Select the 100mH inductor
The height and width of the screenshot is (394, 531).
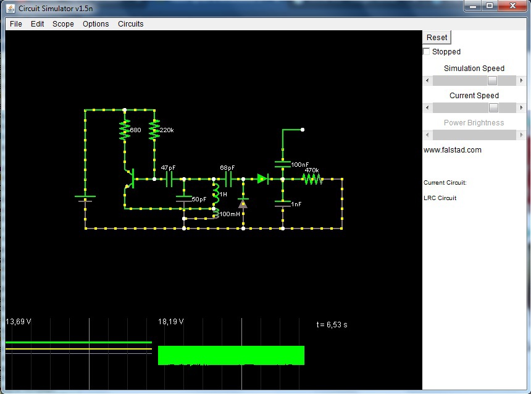click(x=215, y=214)
